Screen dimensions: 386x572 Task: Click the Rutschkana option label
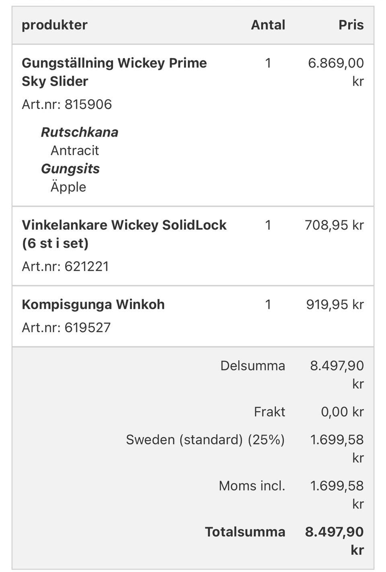[80, 132]
